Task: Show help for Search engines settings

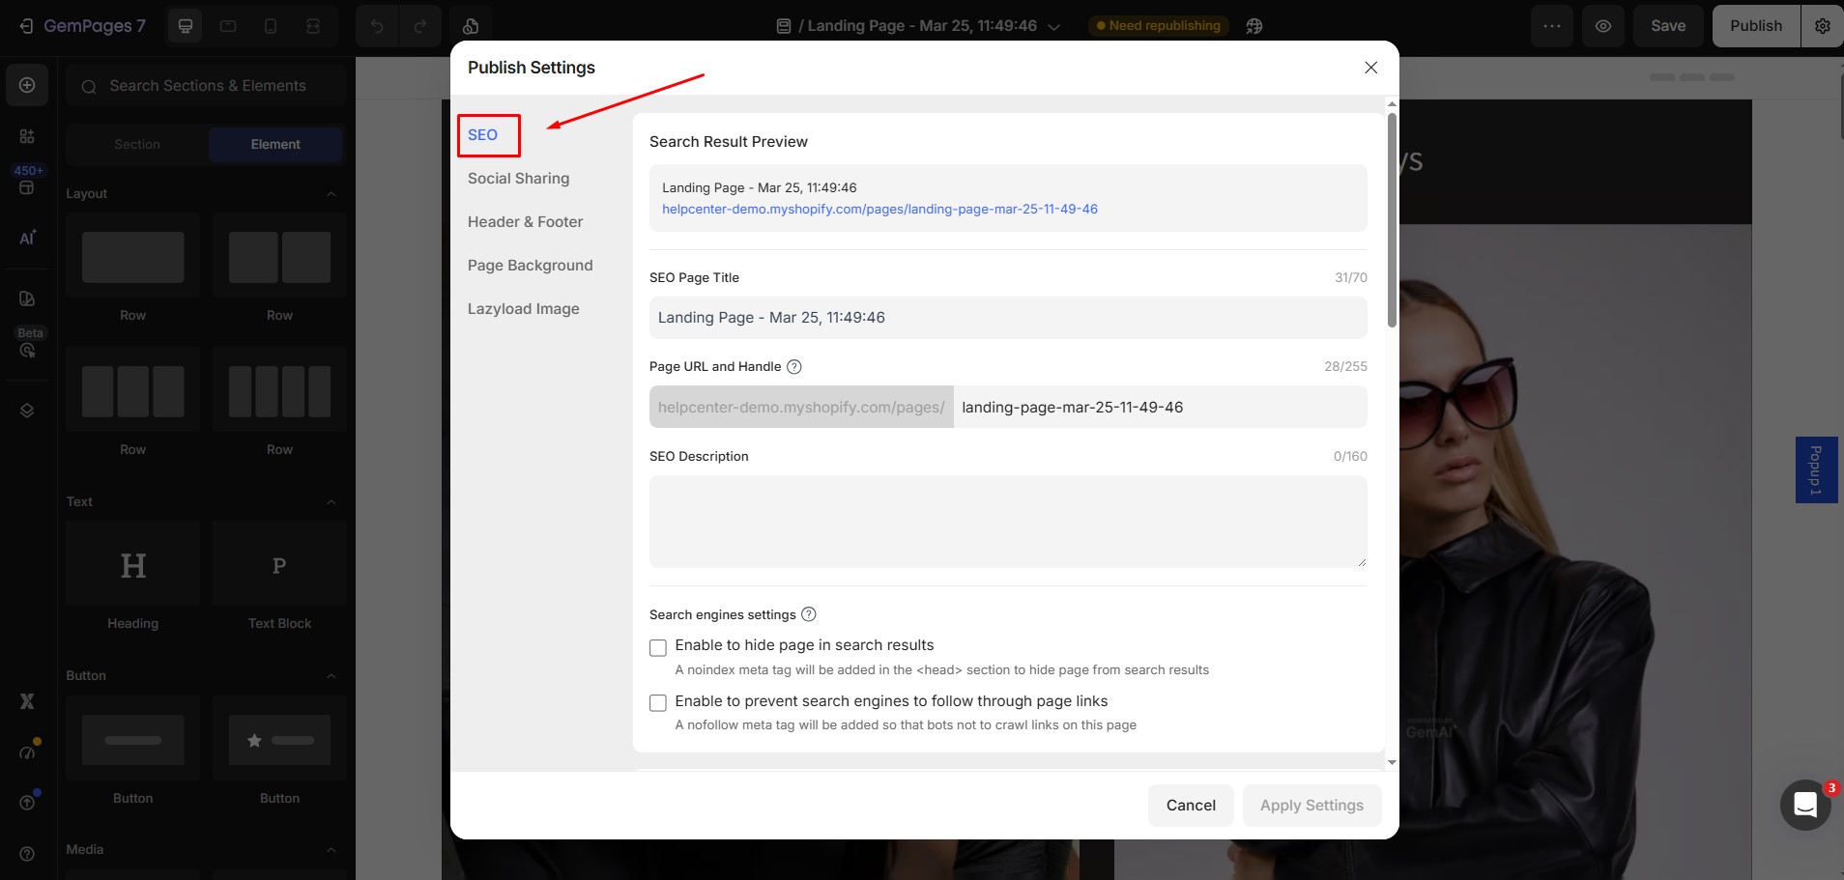Action: [809, 614]
